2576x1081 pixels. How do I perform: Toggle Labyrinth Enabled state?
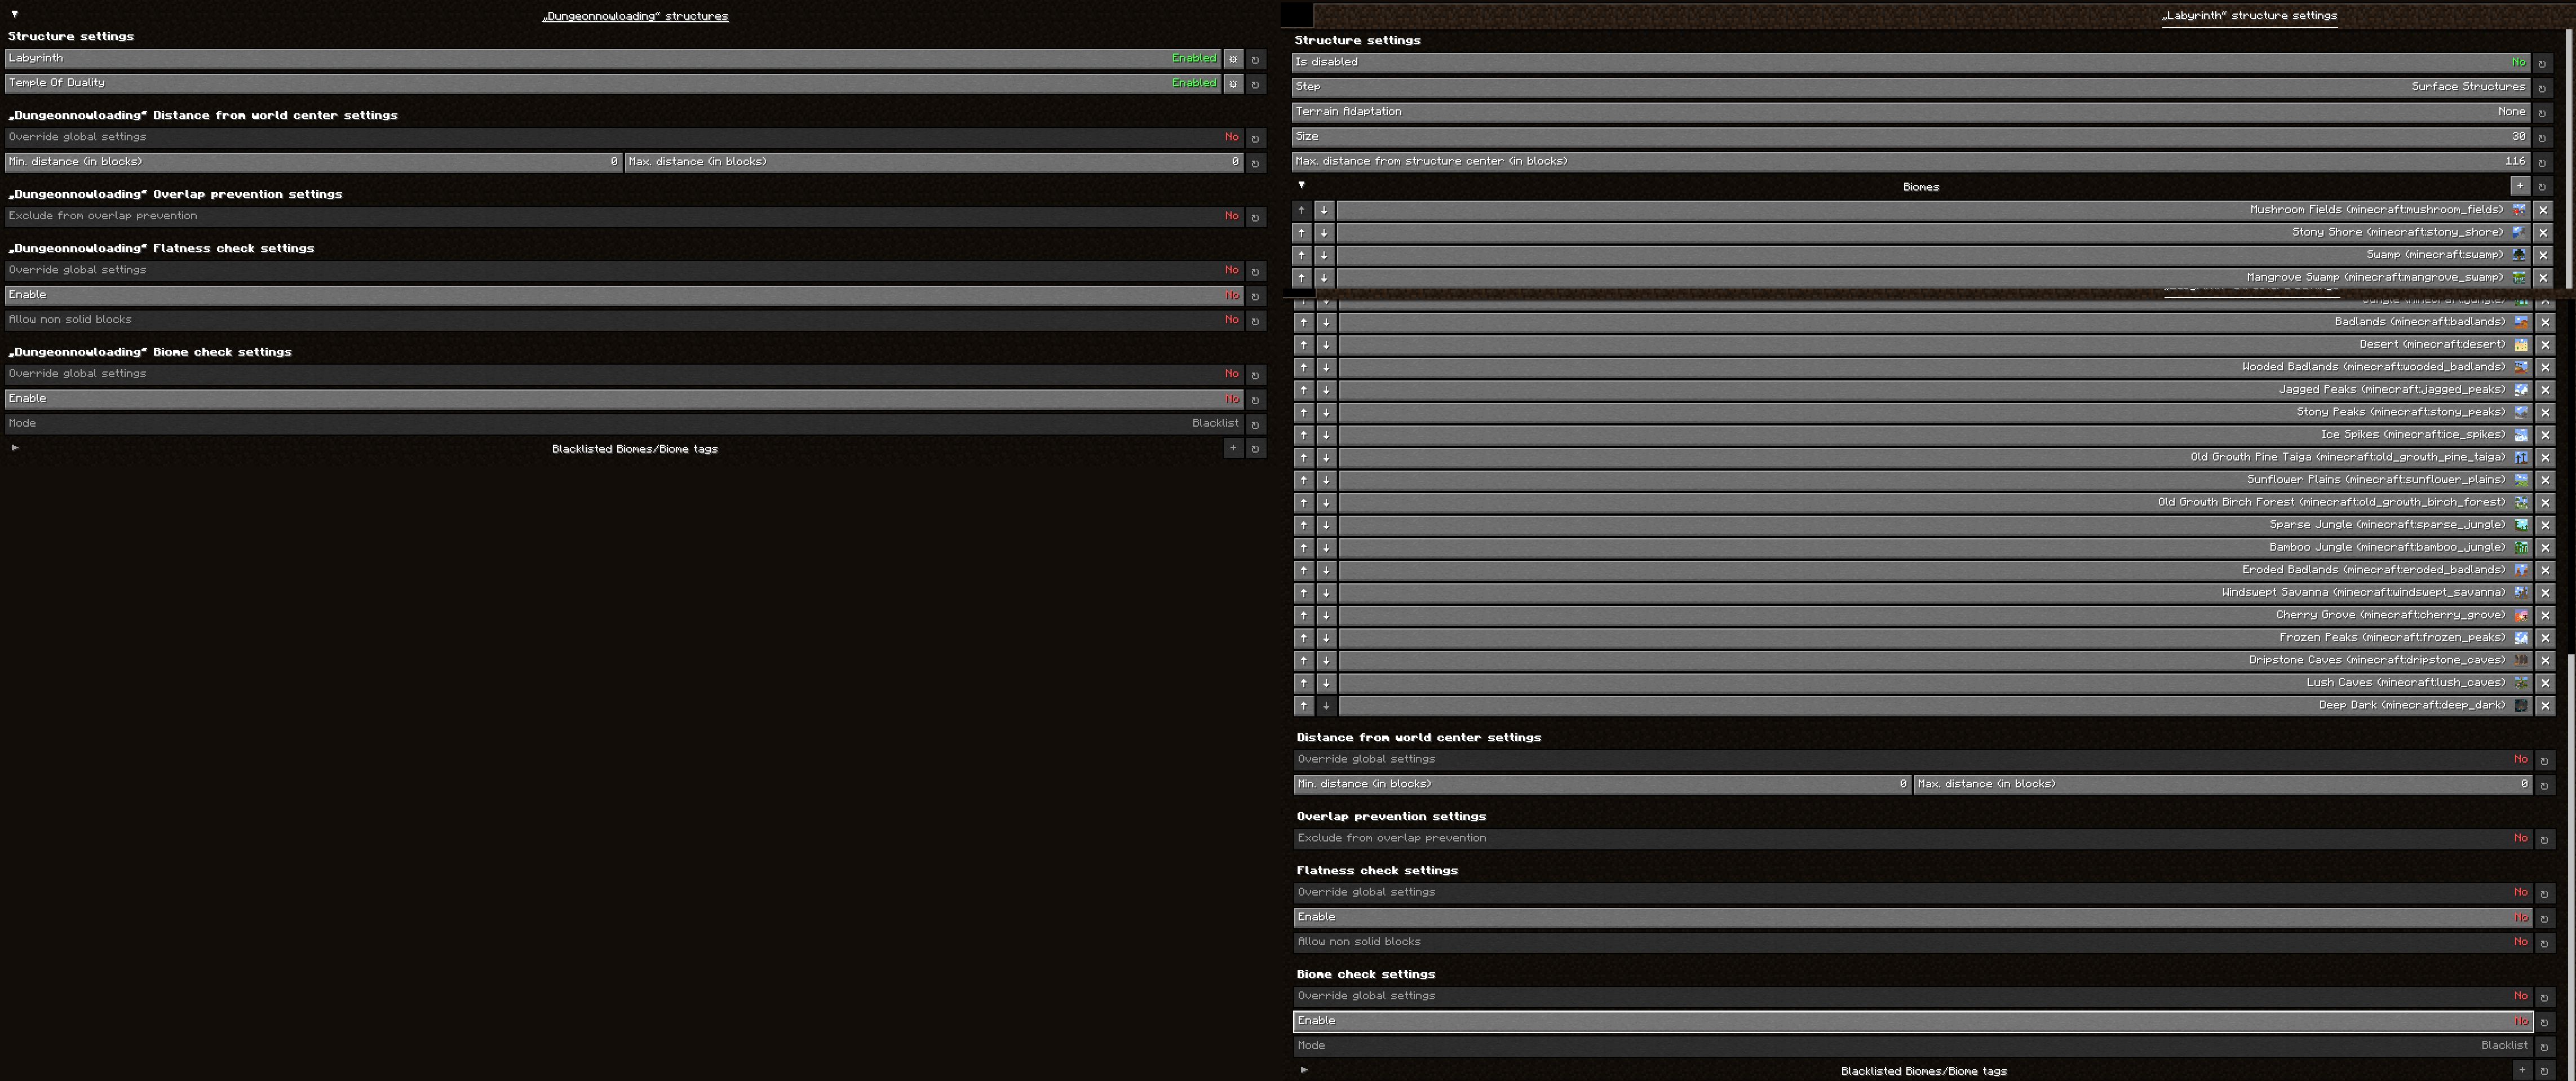point(1194,58)
